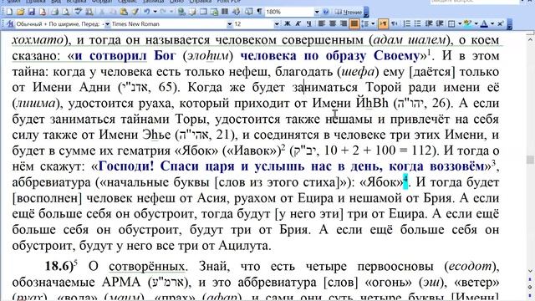Go to previous page browse arrow
Screen dimensions: 535x301
pyautogui.click(x=530, y=280)
